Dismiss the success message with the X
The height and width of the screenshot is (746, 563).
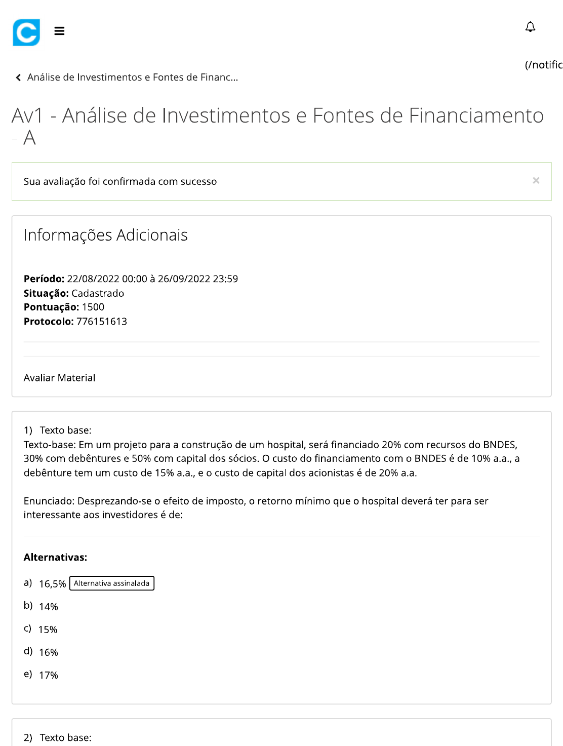click(x=536, y=181)
